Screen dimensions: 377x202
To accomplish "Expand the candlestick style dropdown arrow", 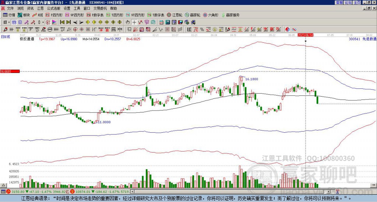I will click(x=43, y=22).
